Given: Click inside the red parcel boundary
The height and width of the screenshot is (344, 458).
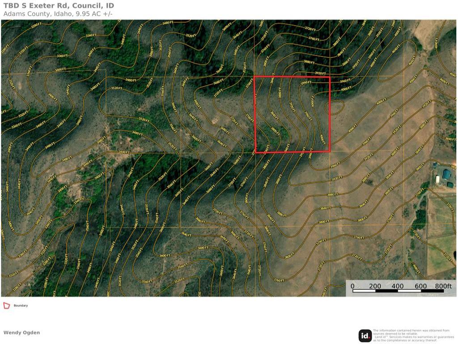Looking at the screenshot, I should coord(293,114).
